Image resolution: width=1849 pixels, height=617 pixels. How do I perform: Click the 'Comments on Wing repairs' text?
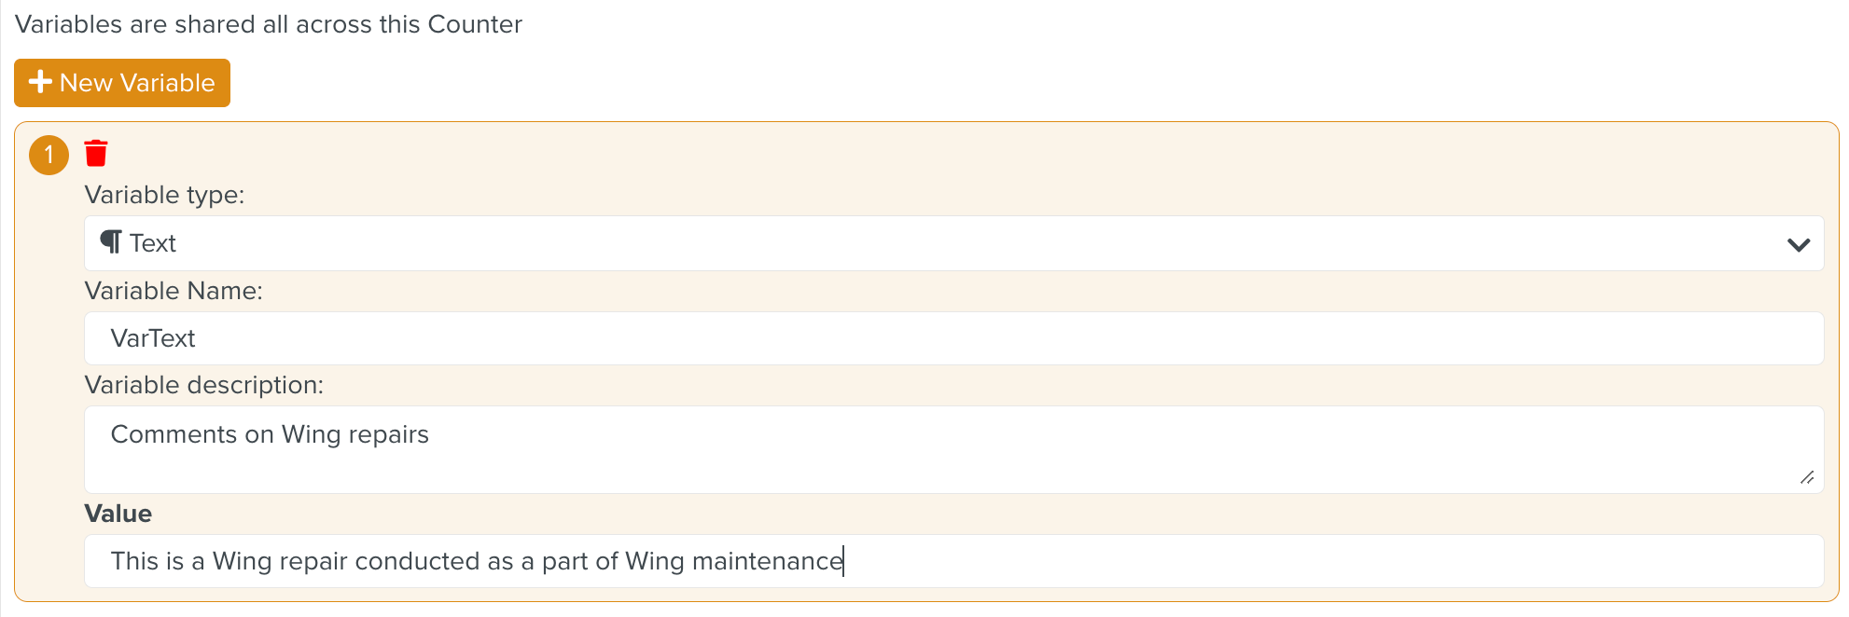[x=270, y=434]
